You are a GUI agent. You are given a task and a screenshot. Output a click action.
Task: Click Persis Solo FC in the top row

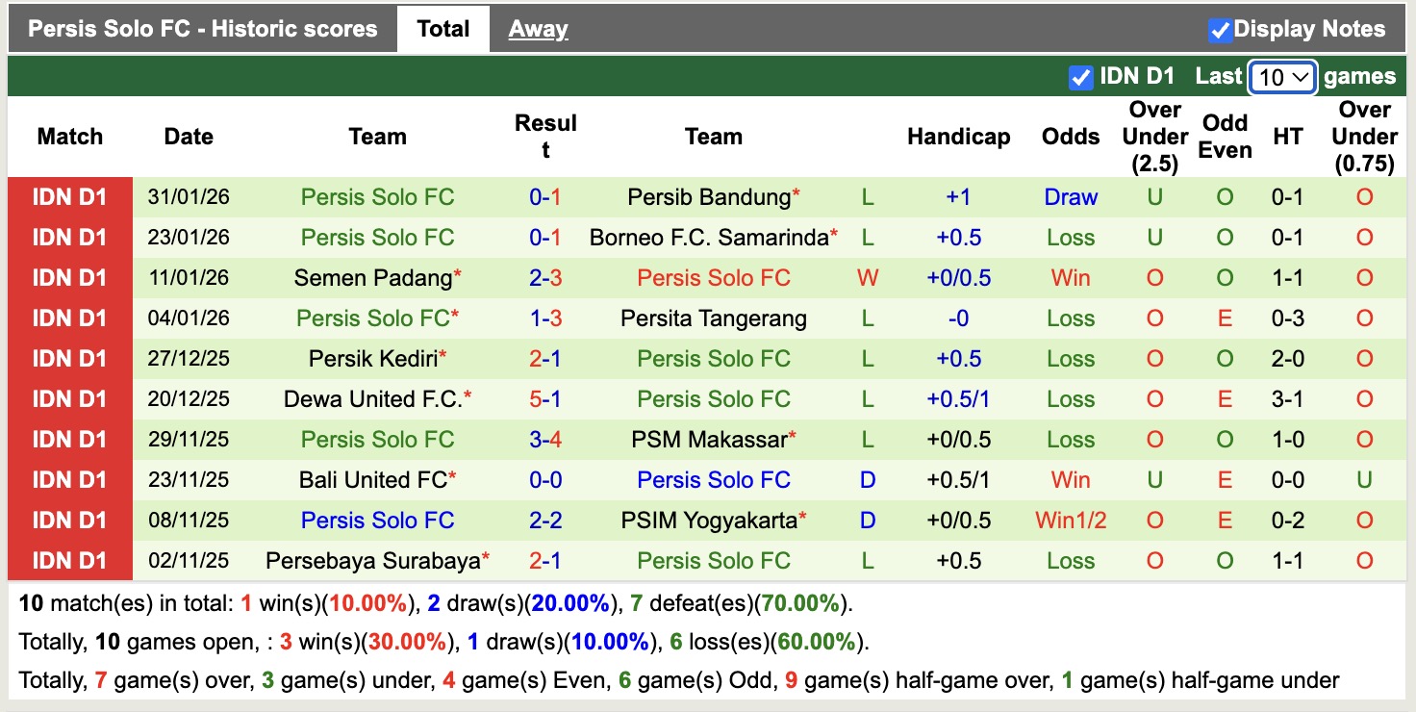[x=377, y=196]
